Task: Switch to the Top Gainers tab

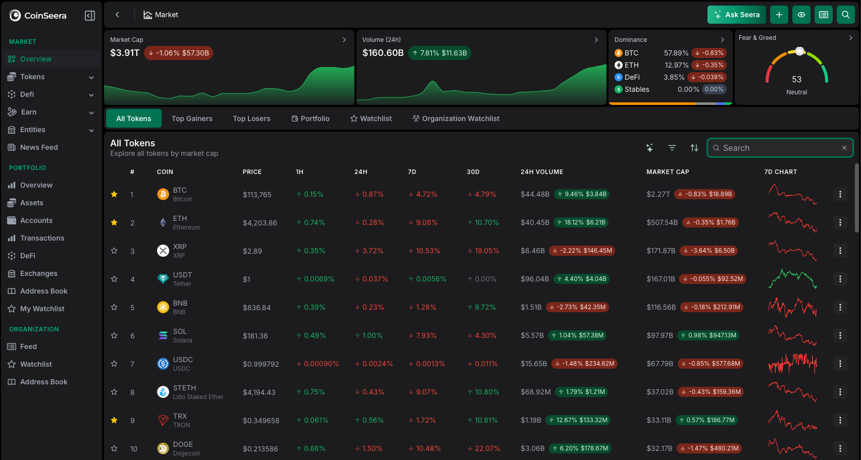Action: pos(192,119)
